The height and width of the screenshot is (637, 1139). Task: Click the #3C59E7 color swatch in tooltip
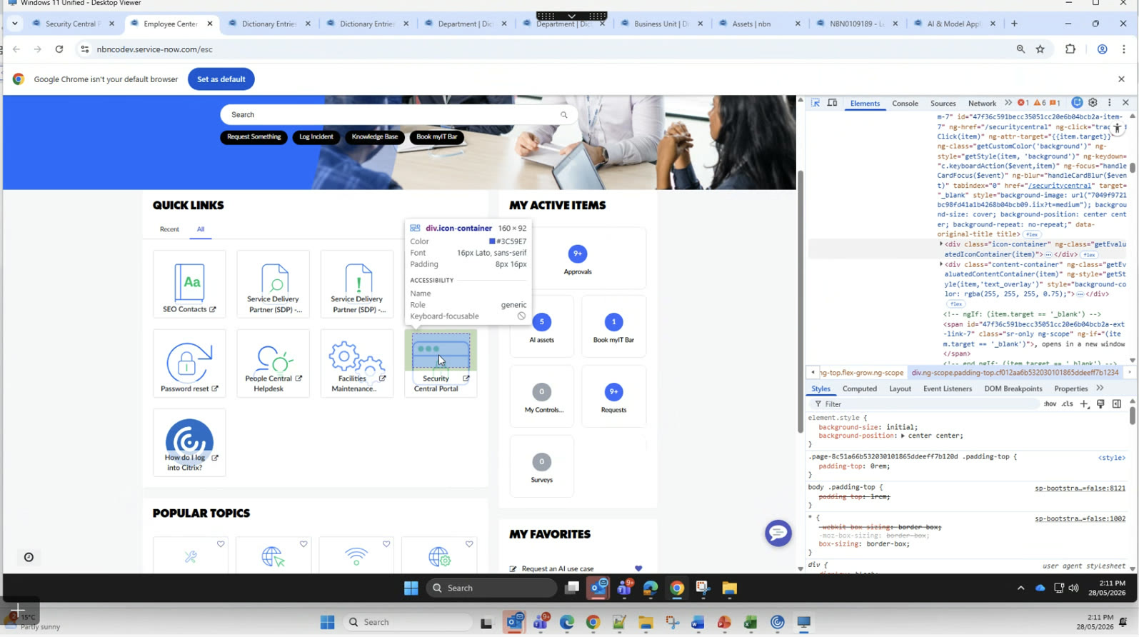point(492,241)
